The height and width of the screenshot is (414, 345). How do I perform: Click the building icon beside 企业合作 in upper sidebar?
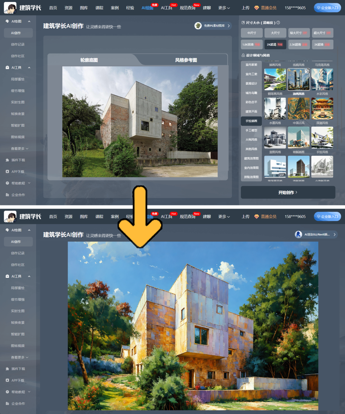pyautogui.click(x=7, y=195)
